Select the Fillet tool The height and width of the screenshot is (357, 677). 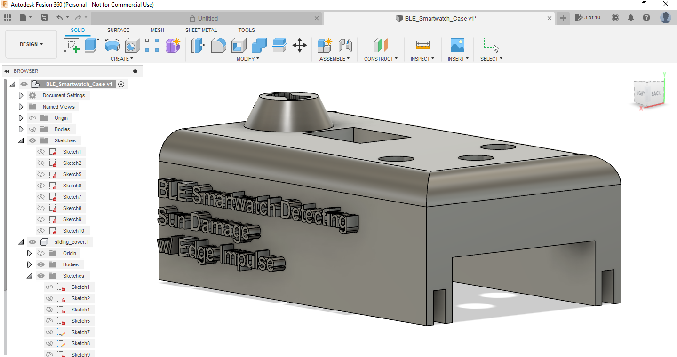(x=218, y=45)
